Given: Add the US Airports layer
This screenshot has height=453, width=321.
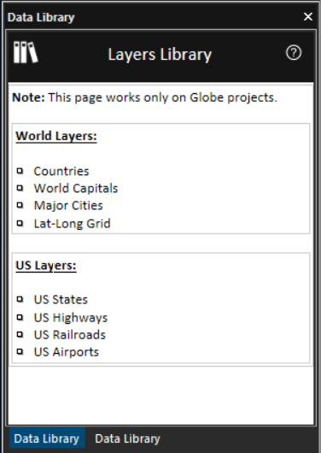Looking at the screenshot, I should click(x=66, y=352).
